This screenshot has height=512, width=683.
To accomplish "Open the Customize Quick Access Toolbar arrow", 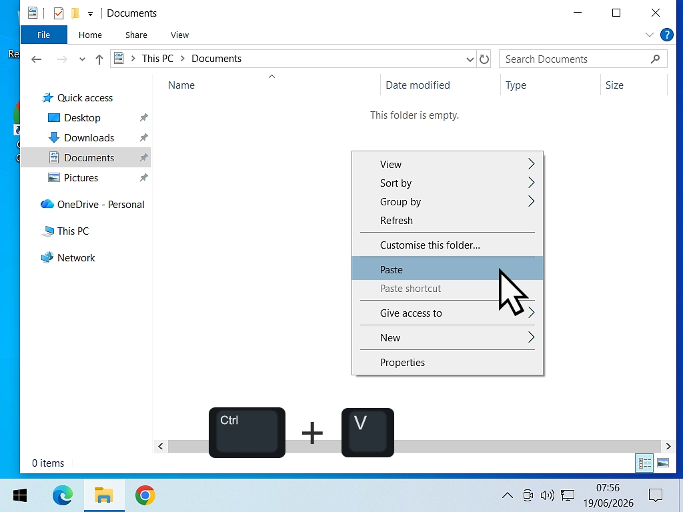I will pos(90,14).
